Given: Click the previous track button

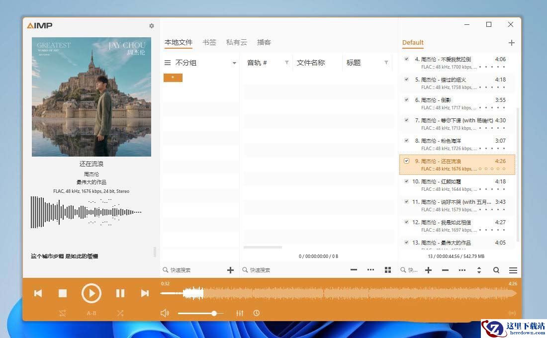Looking at the screenshot, I should point(38,293).
